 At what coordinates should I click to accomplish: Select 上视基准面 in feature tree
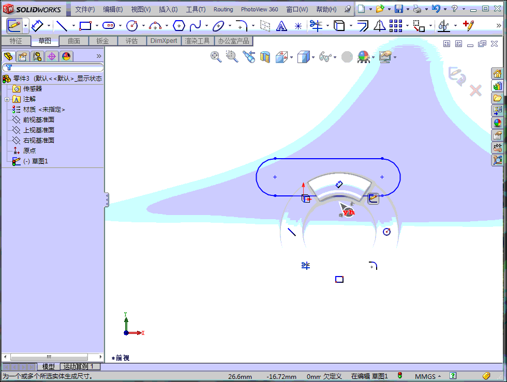pyautogui.click(x=38, y=130)
